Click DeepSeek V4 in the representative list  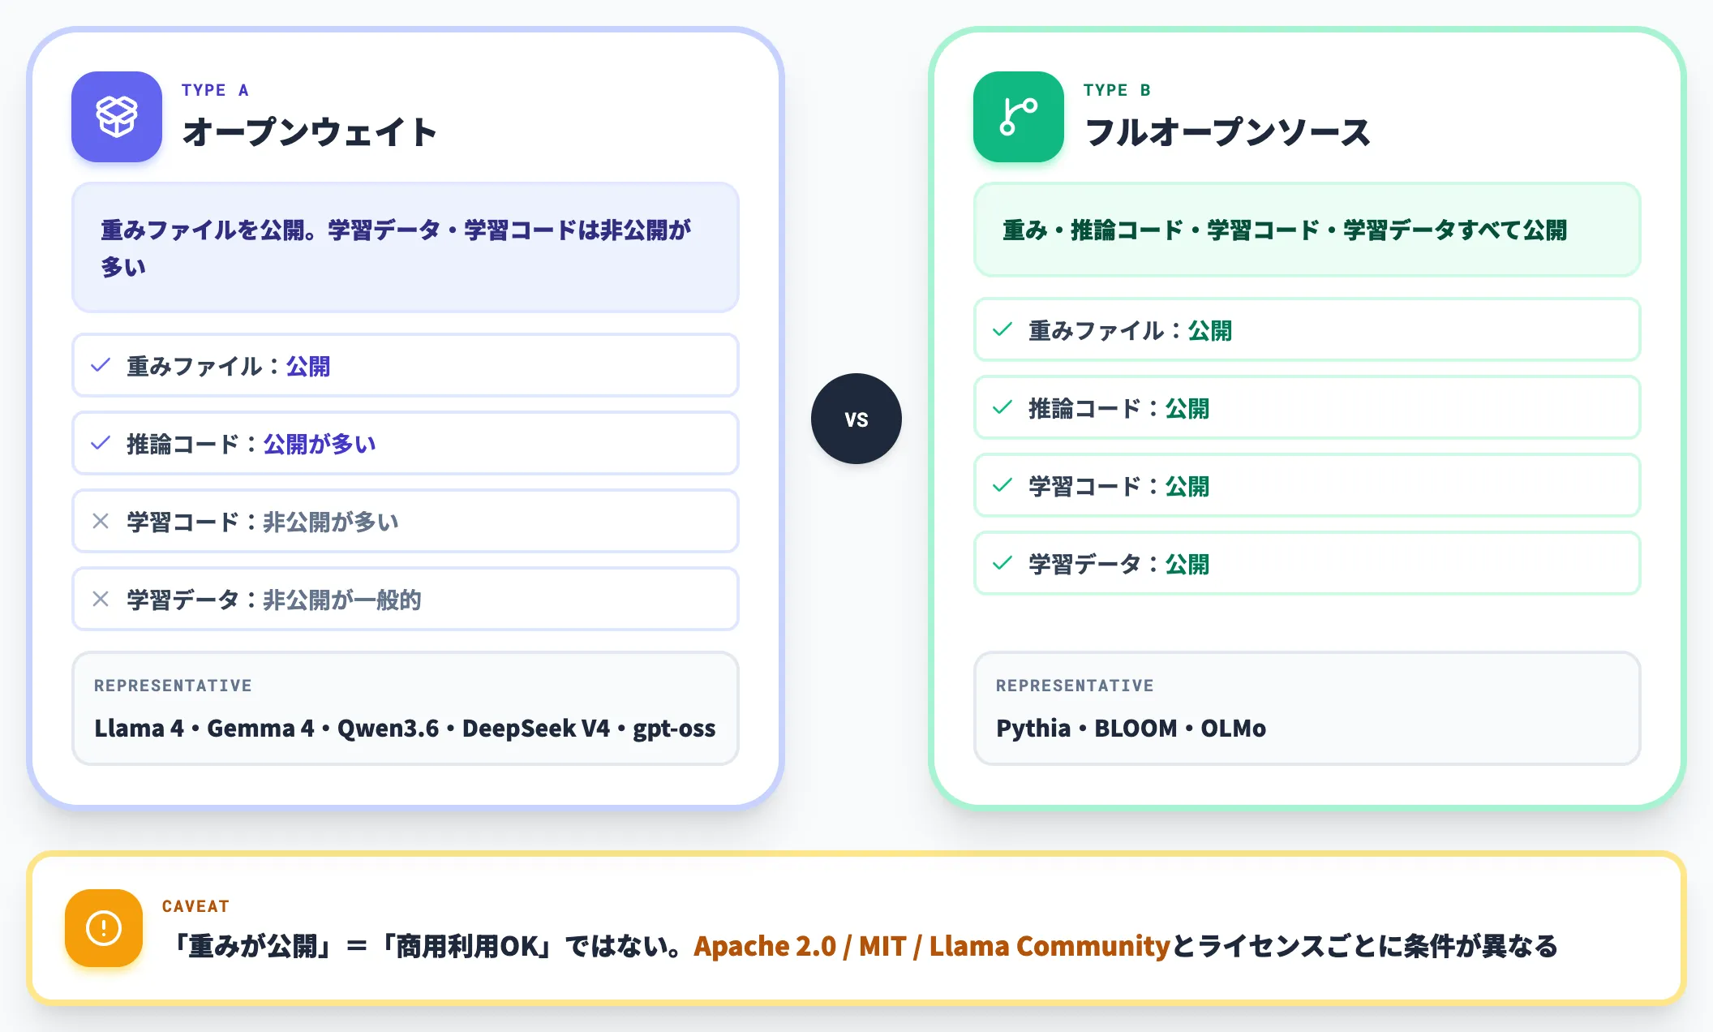(x=536, y=729)
